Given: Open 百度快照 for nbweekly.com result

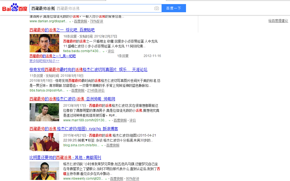Looking at the screenshot, I should (x=116, y=179).
